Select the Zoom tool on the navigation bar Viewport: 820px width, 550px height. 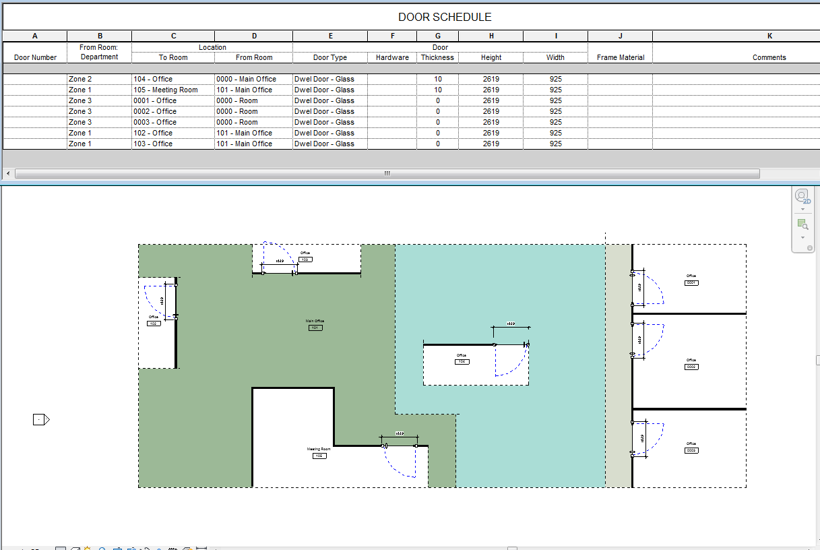click(802, 224)
